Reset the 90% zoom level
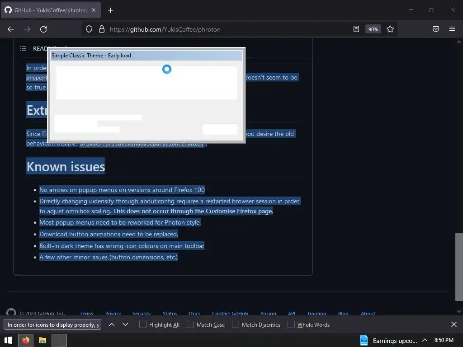 click(373, 29)
